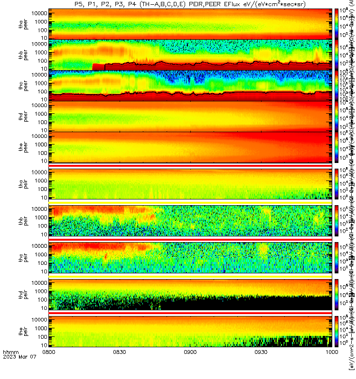This screenshot has height=379, width=356.
Task: Click the 0800 time axis label
Action: pyautogui.click(x=49, y=352)
